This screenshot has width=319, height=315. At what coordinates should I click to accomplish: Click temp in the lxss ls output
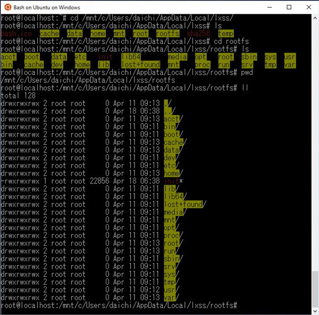[x=226, y=34]
